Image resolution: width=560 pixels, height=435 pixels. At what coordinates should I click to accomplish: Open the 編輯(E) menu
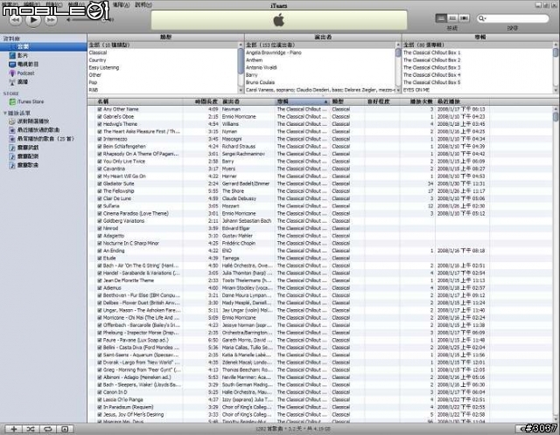[31, 4]
